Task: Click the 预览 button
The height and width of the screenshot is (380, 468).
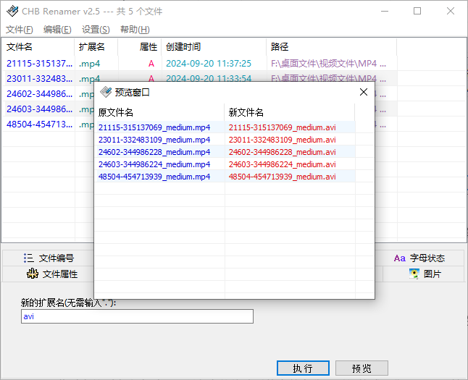Action: 362,368
